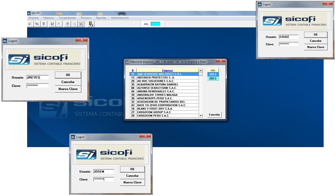Open the Administración menu

tap(120, 18)
